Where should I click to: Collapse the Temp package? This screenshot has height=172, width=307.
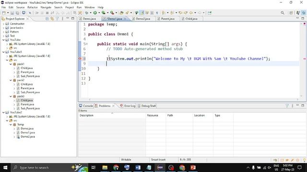coord(11,125)
